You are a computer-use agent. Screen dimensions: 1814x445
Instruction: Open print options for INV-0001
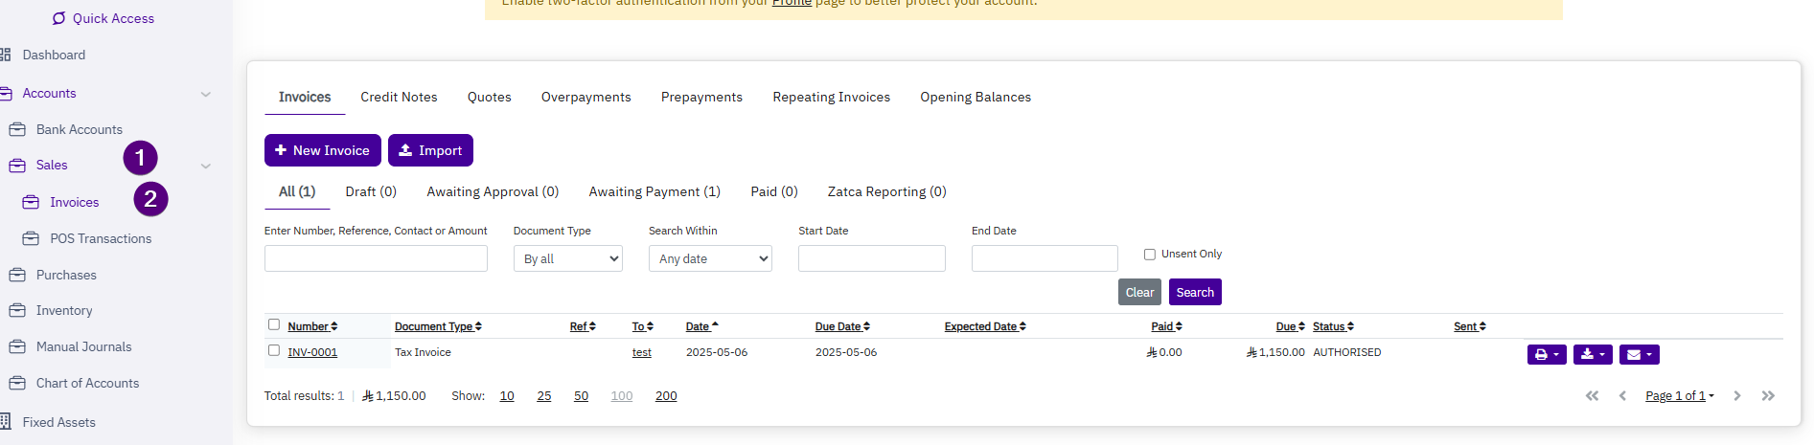[1546, 354]
